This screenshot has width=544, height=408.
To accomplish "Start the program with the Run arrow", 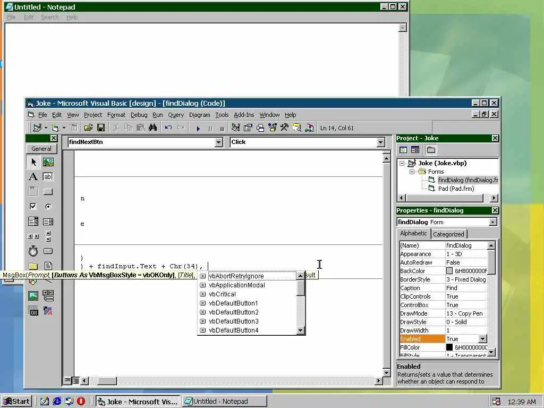I will (198, 129).
